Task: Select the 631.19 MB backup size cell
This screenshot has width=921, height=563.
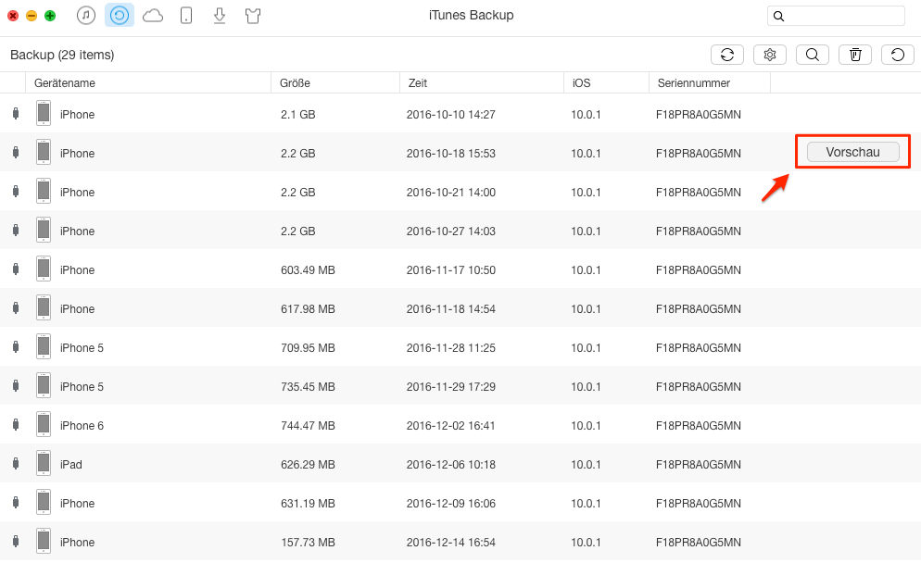Action: click(308, 503)
